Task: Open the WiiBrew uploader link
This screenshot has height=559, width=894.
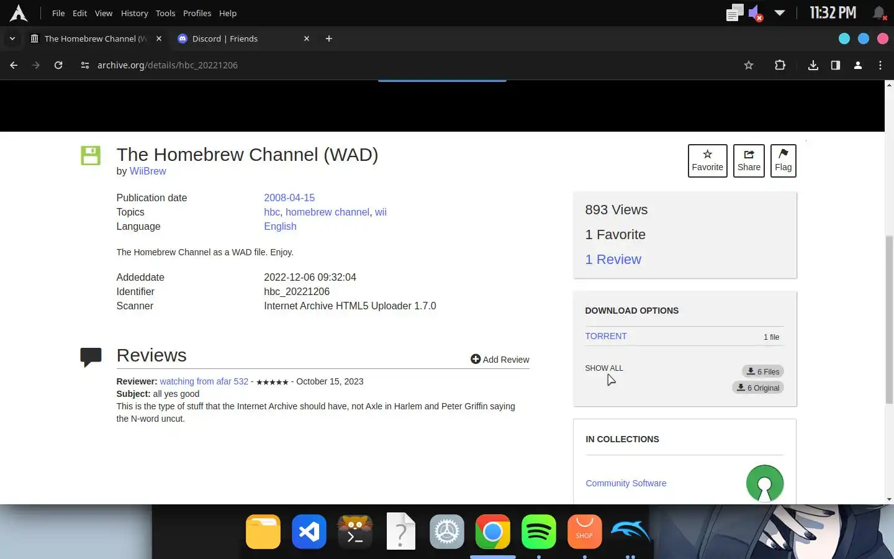Action: click(148, 171)
